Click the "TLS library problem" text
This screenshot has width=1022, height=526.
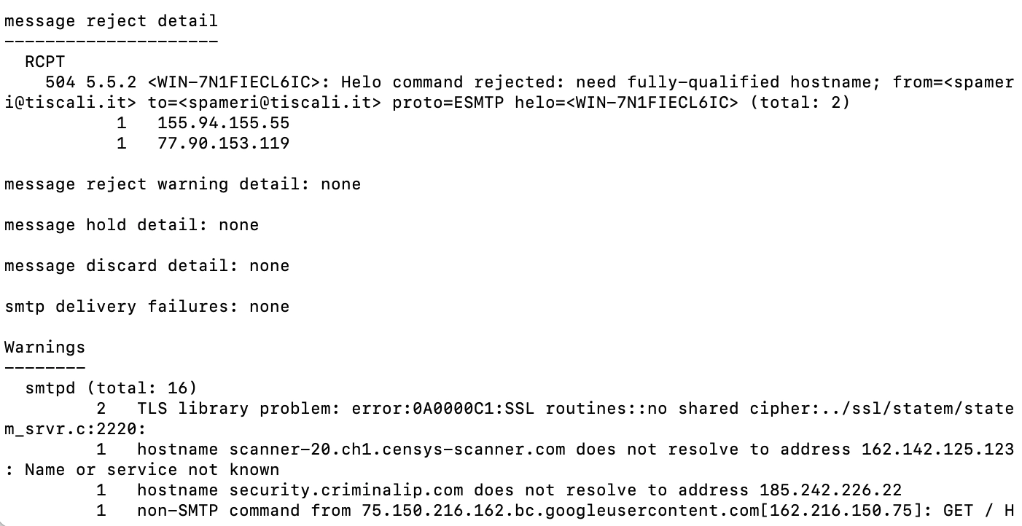[233, 409]
